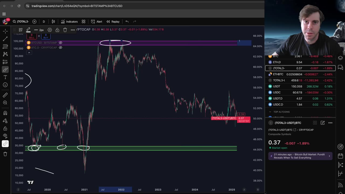The width and height of the screenshot is (345, 194).
Task: Select USDC.D row in the watchlist
Action: [301, 104]
